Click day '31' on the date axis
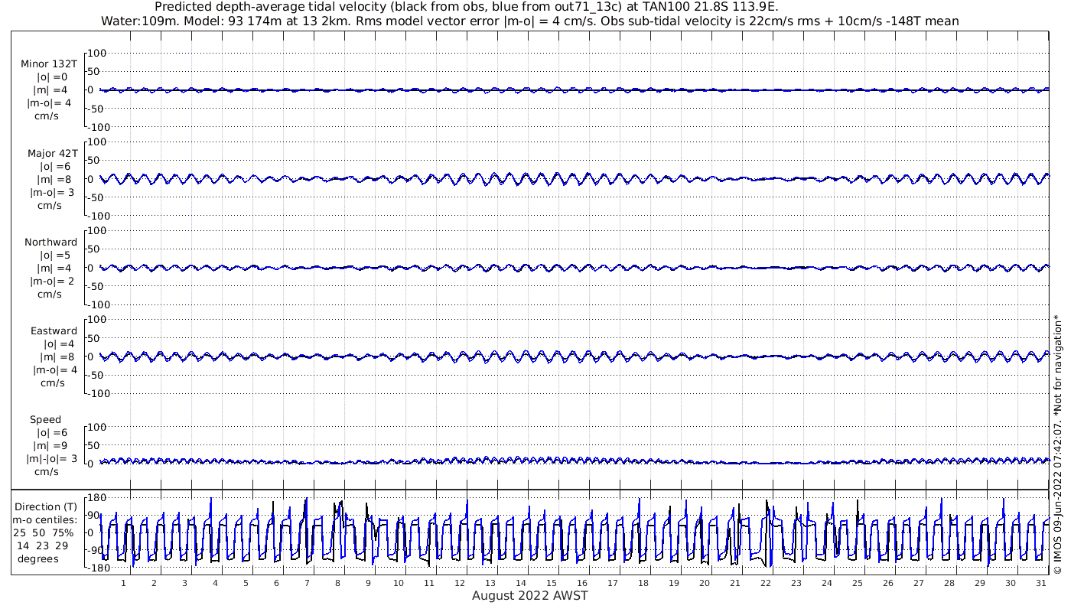The height and width of the screenshot is (612, 1071). 1040,583
